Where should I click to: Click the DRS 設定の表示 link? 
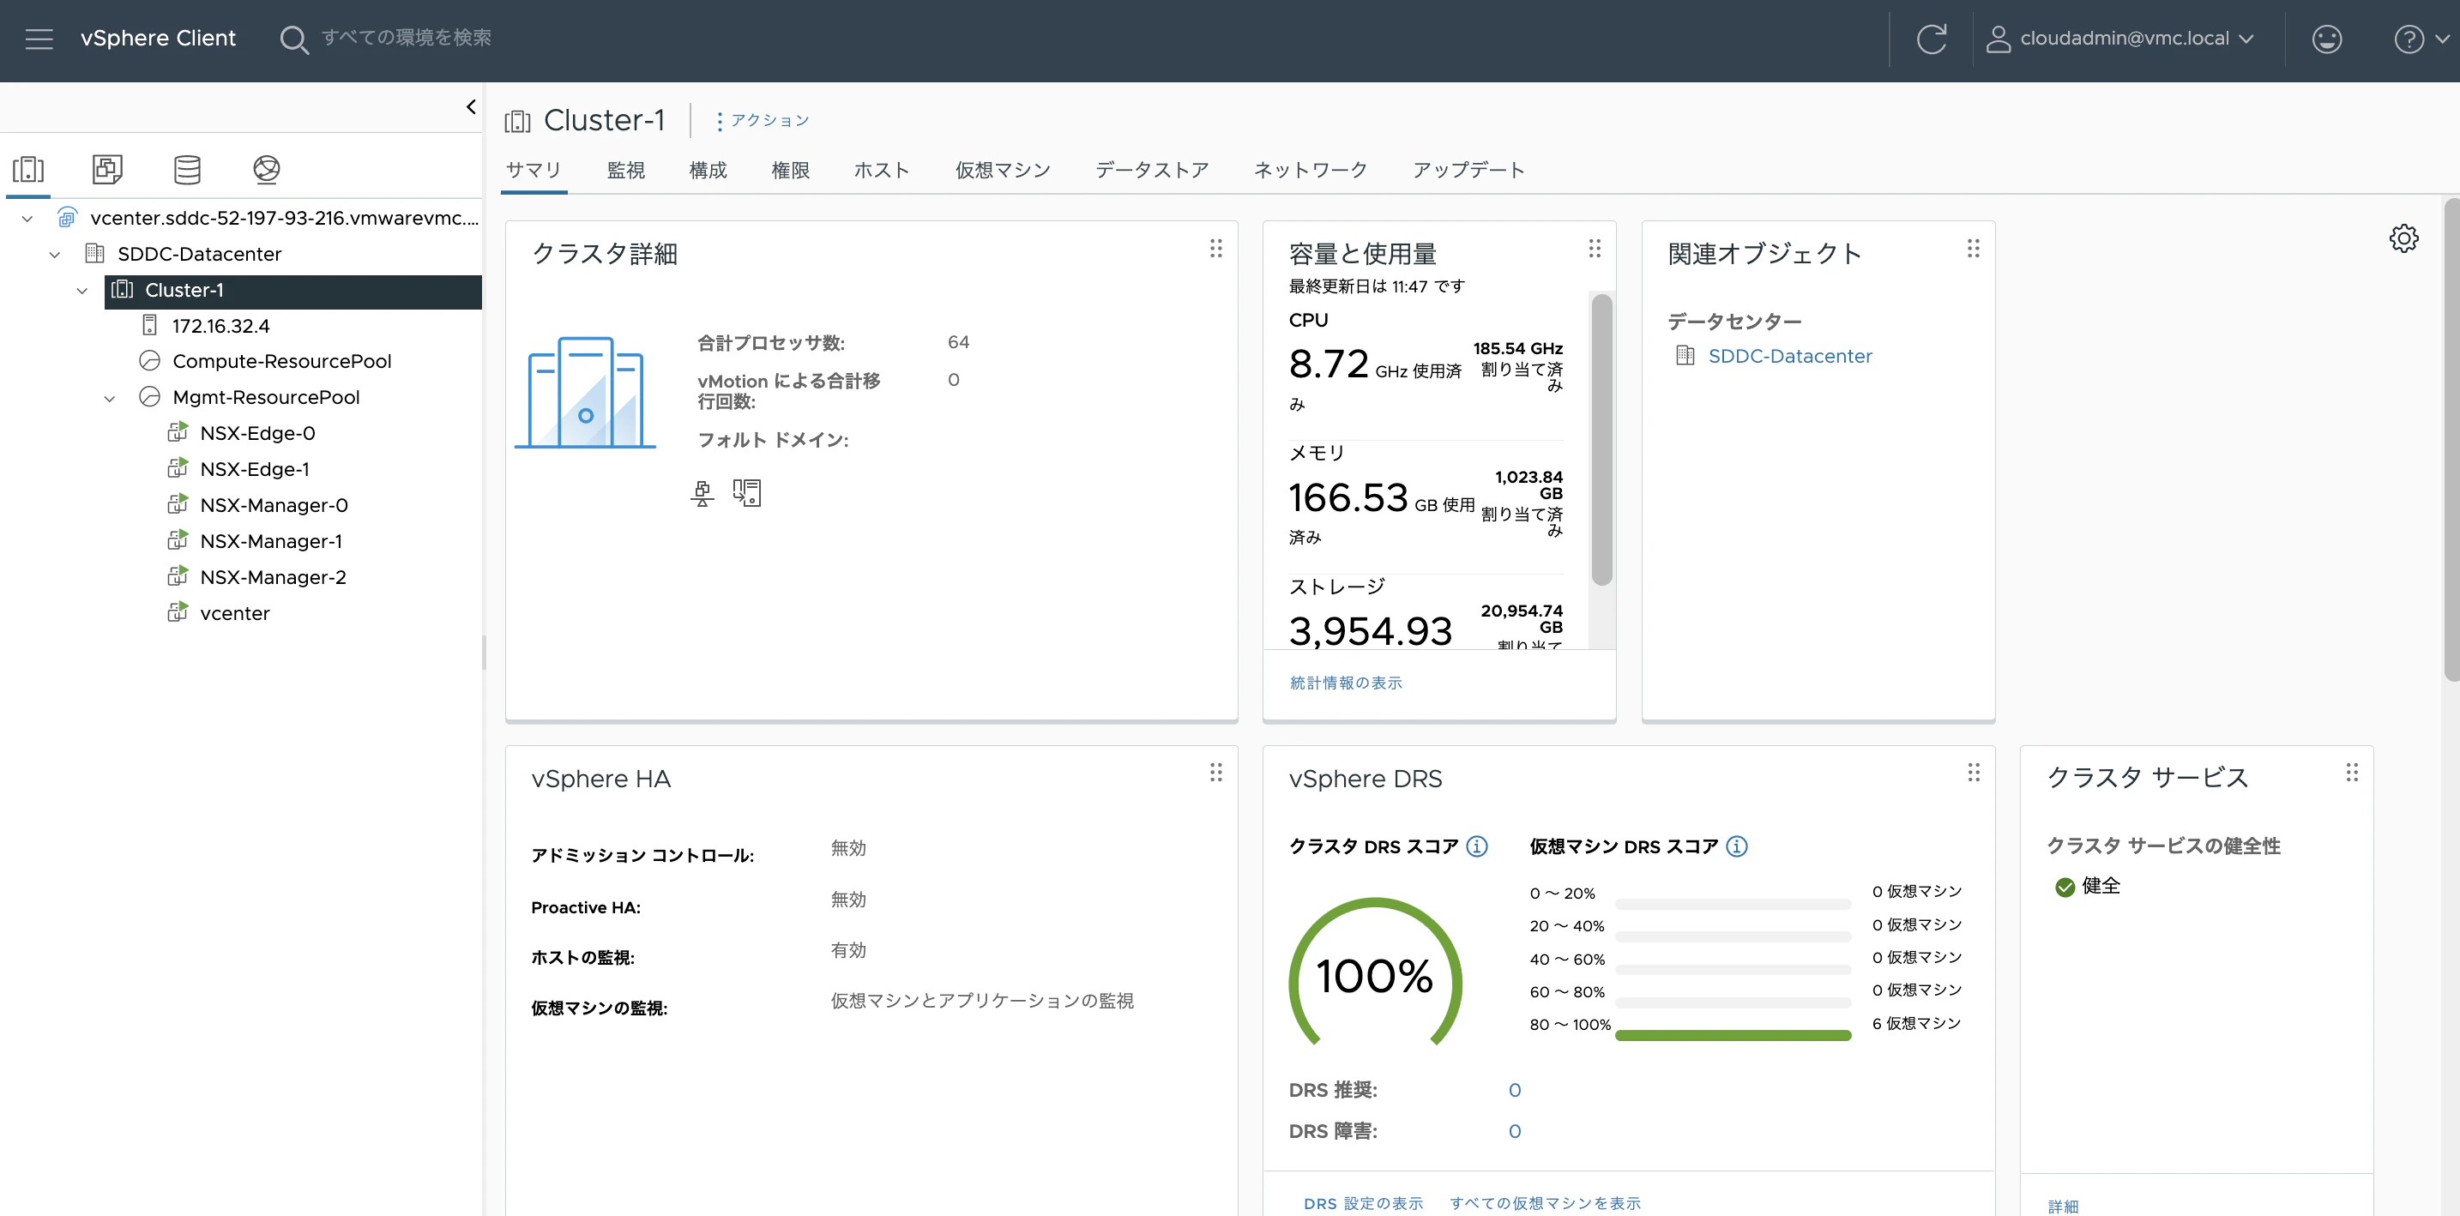tap(1363, 1204)
